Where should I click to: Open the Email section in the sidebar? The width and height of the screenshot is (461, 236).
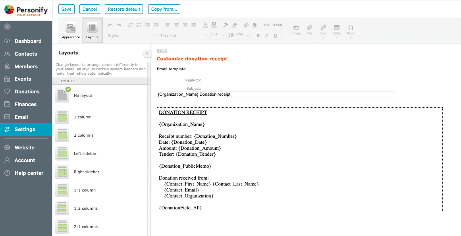point(22,117)
